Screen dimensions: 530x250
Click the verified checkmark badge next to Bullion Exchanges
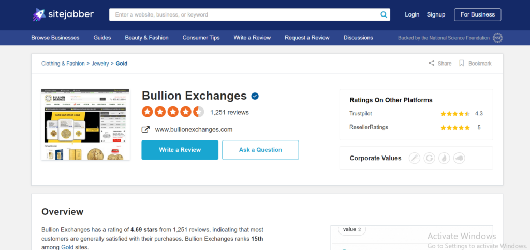pyautogui.click(x=255, y=96)
